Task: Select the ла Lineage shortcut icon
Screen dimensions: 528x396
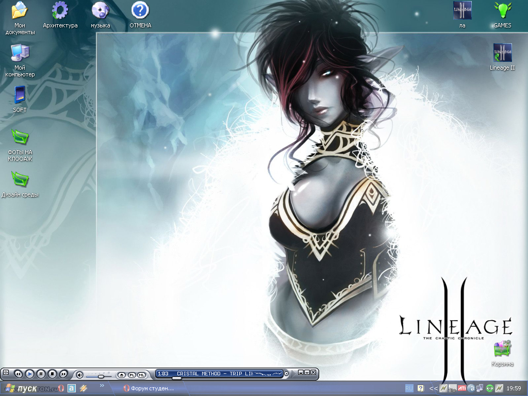Action: tap(463, 15)
